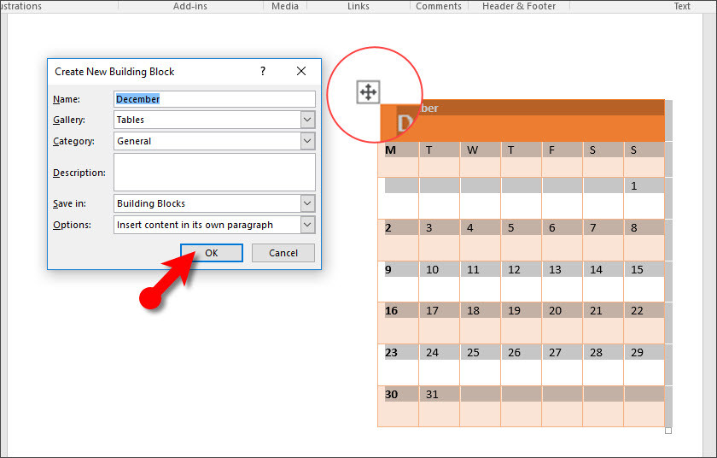Click the table move handle icon
The width and height of the screenshot is (717, 458).
pyautogui.click(x=368, y=92)
